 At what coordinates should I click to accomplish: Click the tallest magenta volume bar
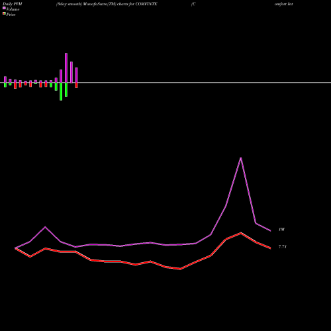[66, 68]
